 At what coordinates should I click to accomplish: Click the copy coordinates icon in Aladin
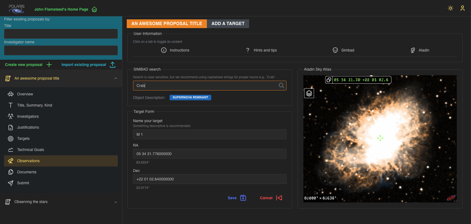coord(329,80)
